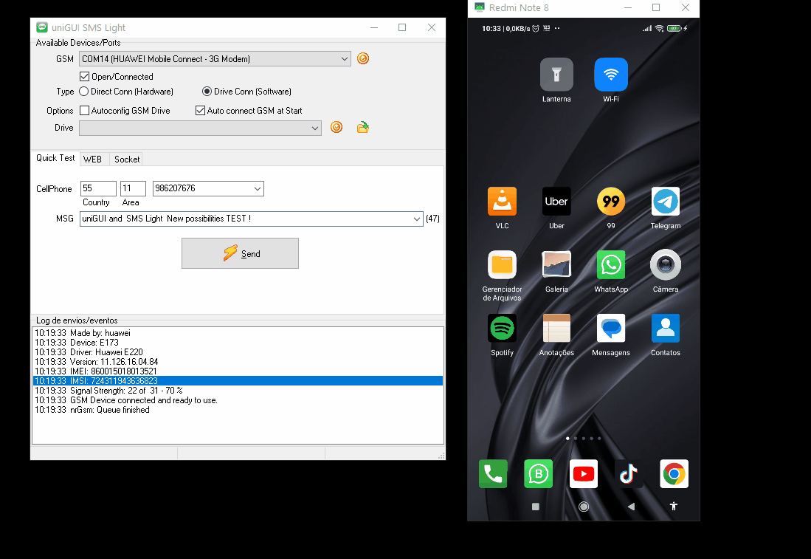Click the refresh icon next to GSM port
Viewport: 811px width, 559px height.
tap(363, 59)
